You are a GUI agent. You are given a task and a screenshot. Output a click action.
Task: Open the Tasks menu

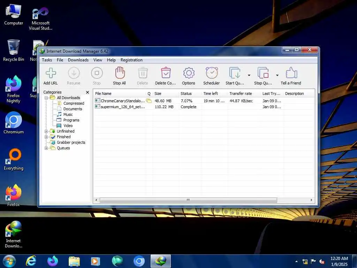pyautogui.click(x=47, y=60)
